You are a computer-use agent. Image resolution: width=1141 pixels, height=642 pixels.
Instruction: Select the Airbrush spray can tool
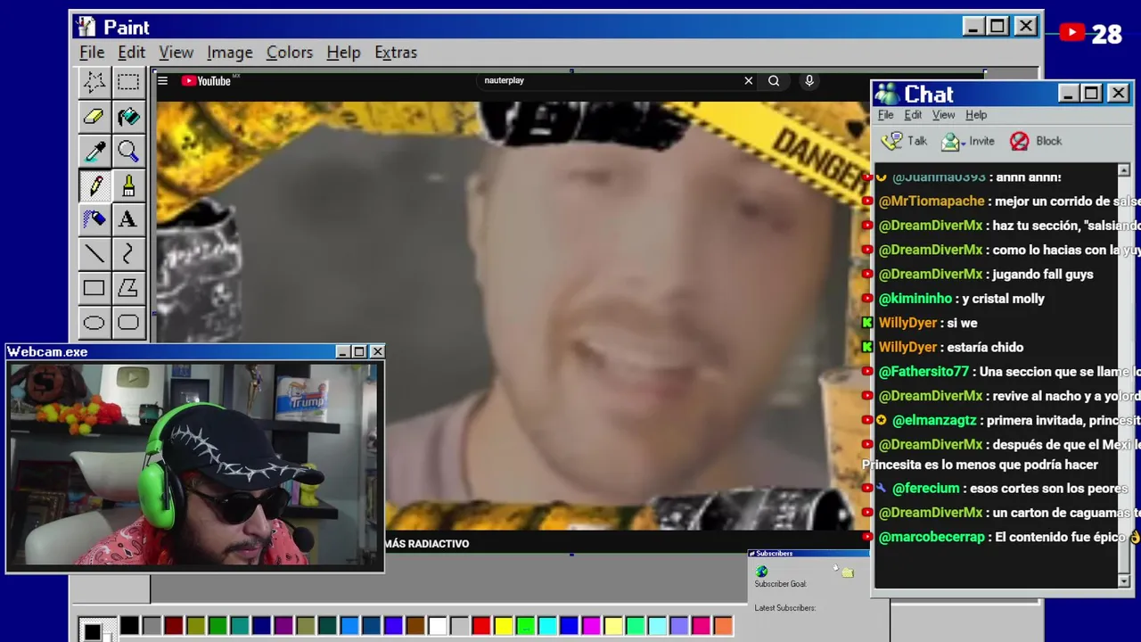[x=94, y=219]
